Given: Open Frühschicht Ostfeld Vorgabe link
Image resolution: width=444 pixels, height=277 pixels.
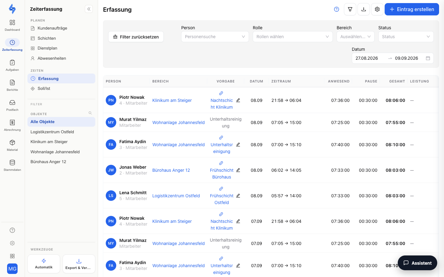Looking at the screenshot, I should [x=222, y=199].
